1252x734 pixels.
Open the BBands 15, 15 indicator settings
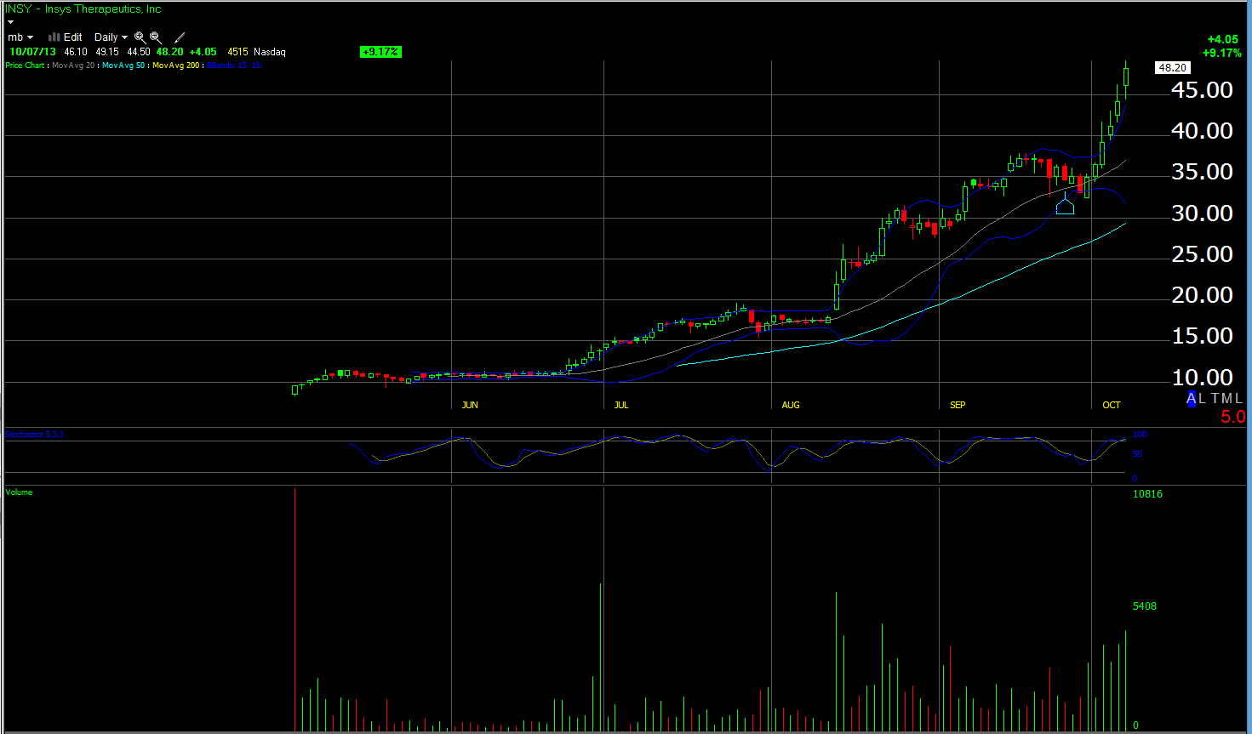click(x=234, y=65)
